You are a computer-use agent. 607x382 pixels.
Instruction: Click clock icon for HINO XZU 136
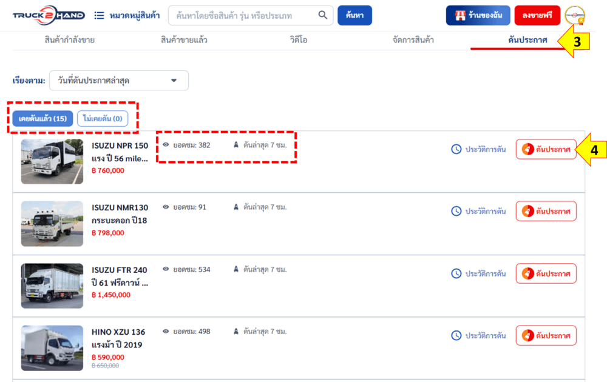click(x=456, y=335)
